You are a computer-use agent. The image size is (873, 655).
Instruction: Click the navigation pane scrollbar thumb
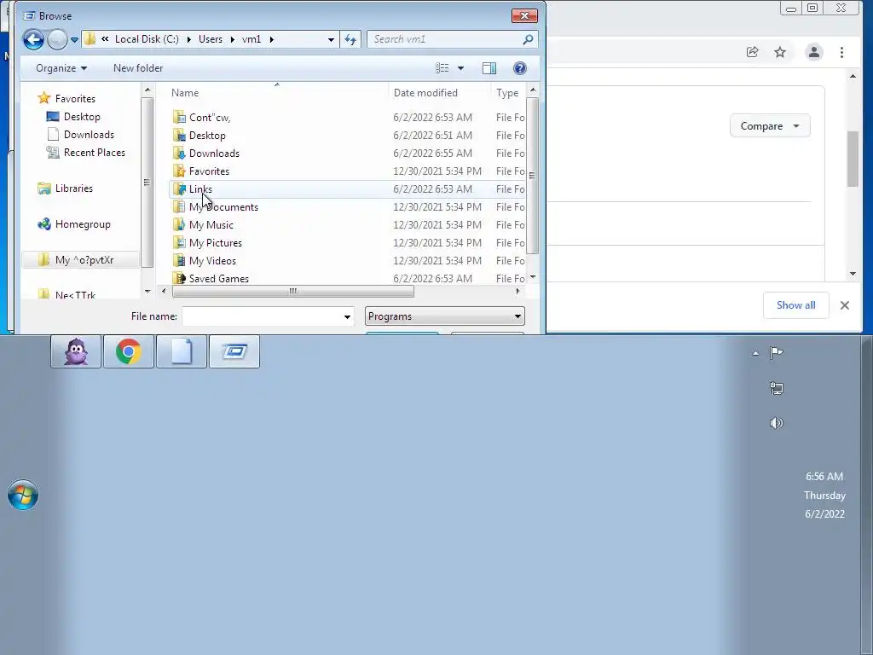click(147, 183)
